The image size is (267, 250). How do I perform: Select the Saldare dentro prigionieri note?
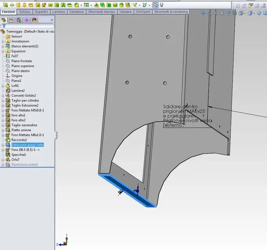click(x=187, y=116)
